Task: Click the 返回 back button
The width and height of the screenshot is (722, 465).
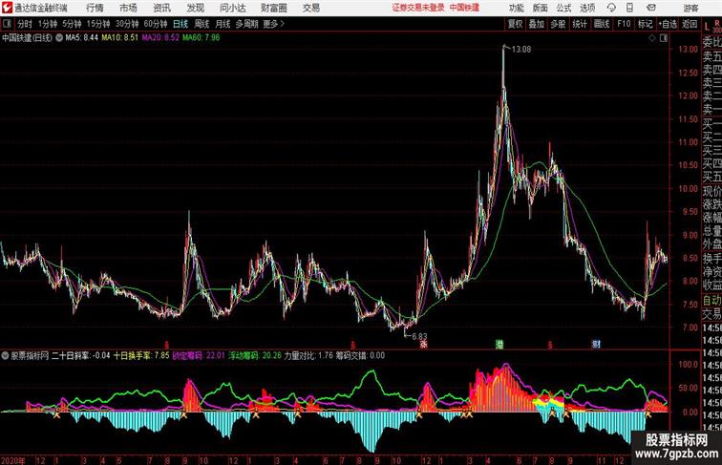Action: pyautogui.click(x=690, y=24)
